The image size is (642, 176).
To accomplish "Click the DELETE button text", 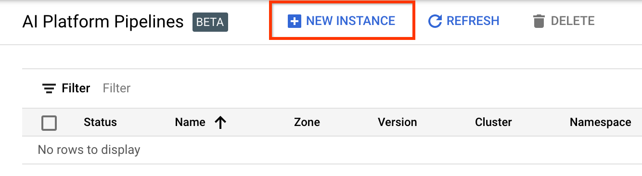I will [573, 21].
